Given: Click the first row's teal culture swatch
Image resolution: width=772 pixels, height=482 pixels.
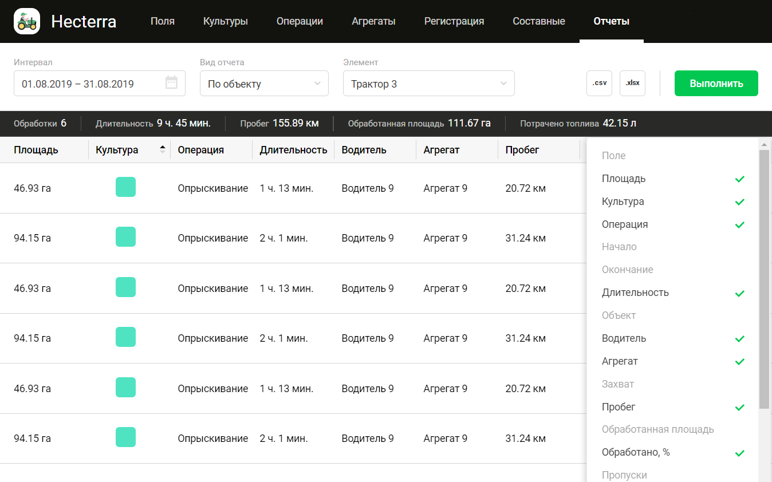Looking at the screenshot, I should tap(125, 187).
